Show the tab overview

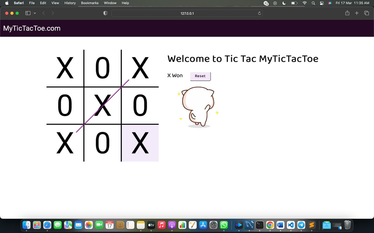366,13
